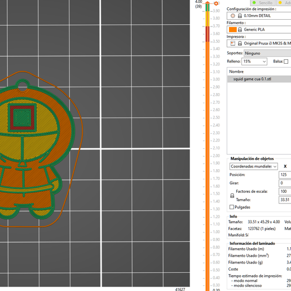Click the Manifold: Sí text
Screen dimensions: 291x291
(238, 235)
